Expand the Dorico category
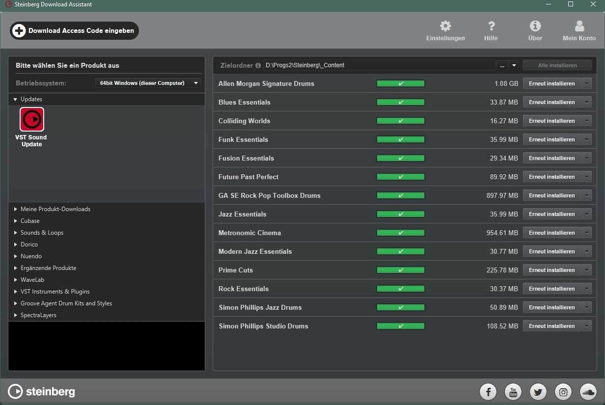The width and height of the screenshot is (605, 405). pyautogui.click(x=16, y=244)
